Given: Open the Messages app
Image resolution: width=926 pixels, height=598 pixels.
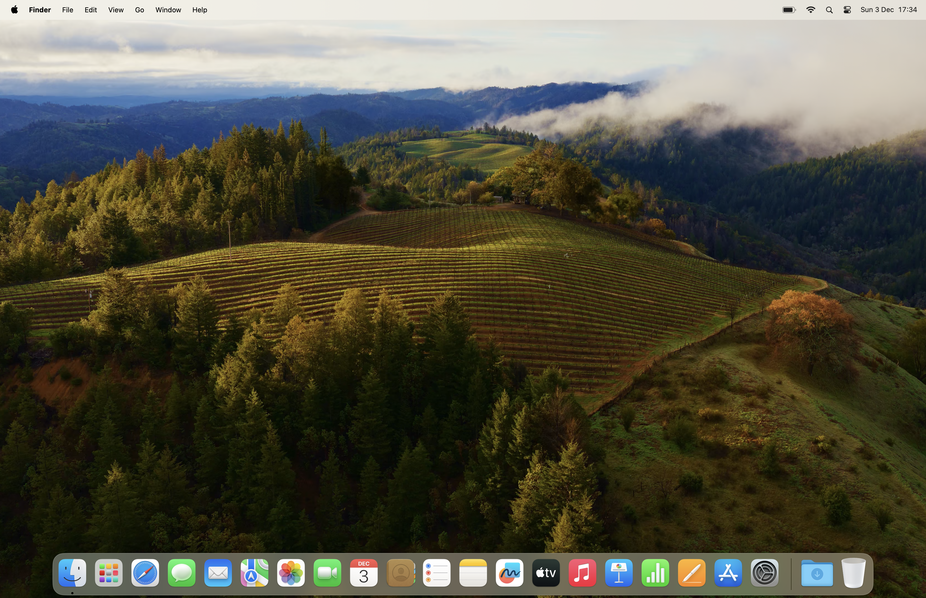Looking at the screenshot, I should click(x=181, y=573).
